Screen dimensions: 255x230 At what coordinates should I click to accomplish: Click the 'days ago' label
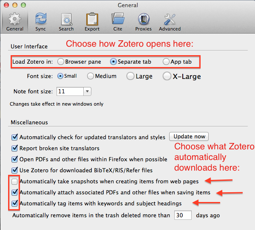(208, 216)
